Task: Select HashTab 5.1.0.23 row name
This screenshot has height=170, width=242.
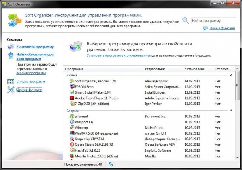Action: [88, 150]
